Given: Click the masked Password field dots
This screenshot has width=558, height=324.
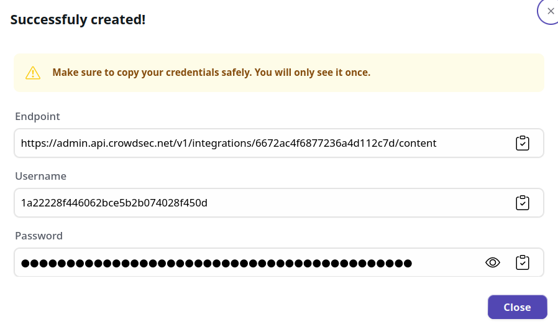Looking at the screenshot, I should click(216, 263).
